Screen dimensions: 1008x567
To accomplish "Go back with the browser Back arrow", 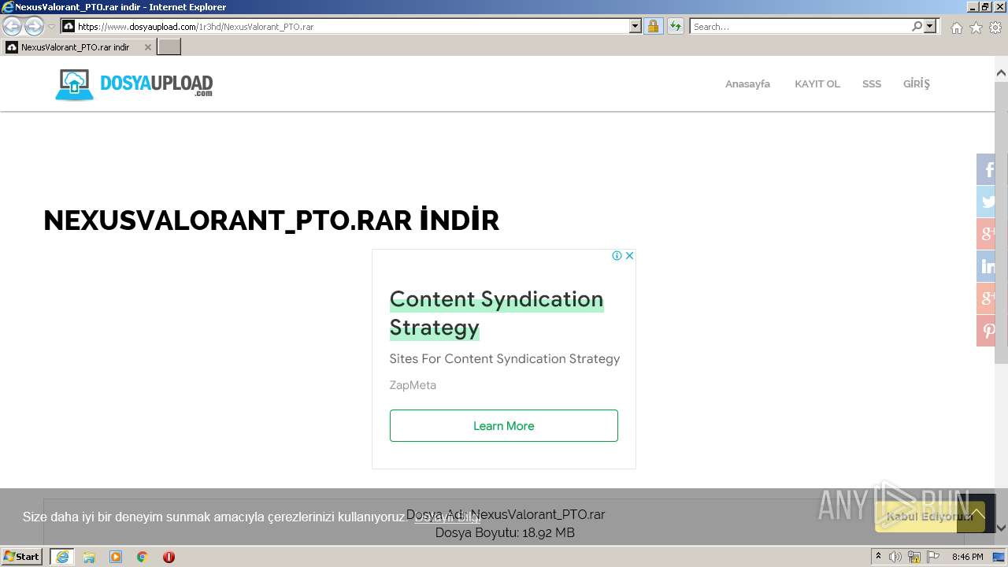I will point(13,27).
